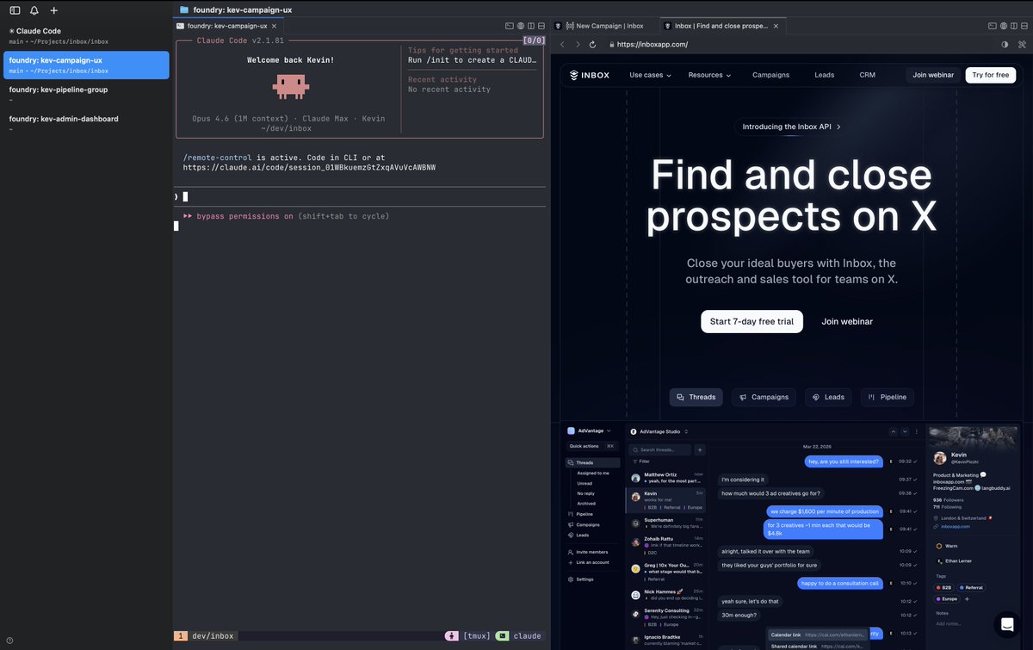This screenshot has height=650, width=1033.
Task: Select Campaigns feature tab below hero
Action: 764,397
